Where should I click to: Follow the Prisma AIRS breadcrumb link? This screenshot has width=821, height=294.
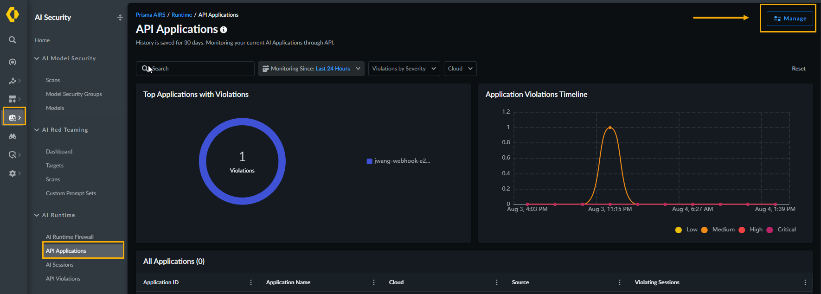150,15
